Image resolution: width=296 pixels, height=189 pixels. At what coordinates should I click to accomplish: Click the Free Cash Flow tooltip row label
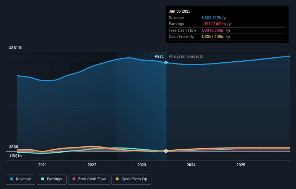point(182,30)
